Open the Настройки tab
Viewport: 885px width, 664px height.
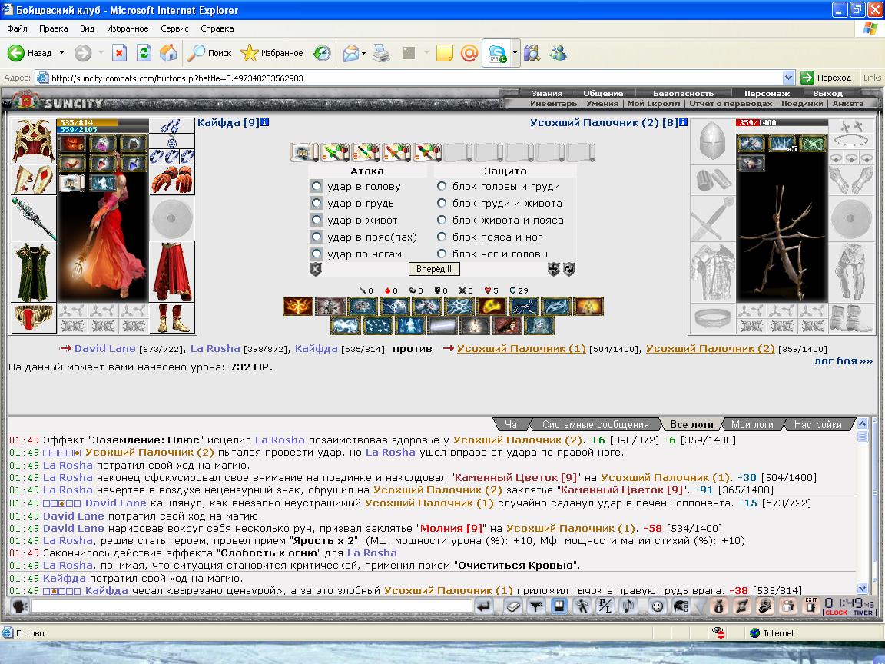pyautogui.click(x=817, y=424)
